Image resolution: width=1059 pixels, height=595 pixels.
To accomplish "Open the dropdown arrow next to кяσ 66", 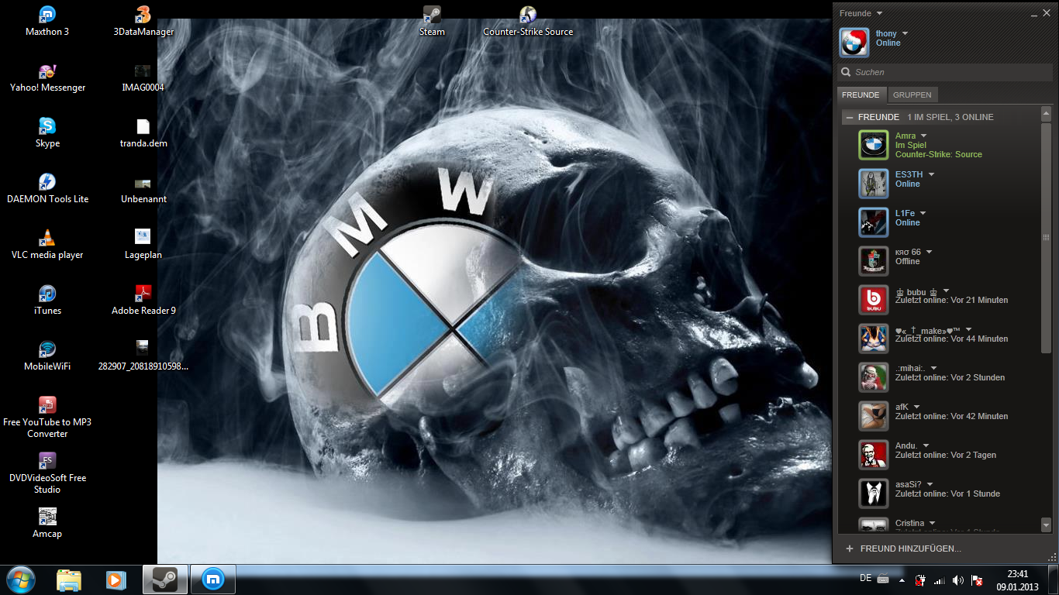I will (x=929, y=253).
